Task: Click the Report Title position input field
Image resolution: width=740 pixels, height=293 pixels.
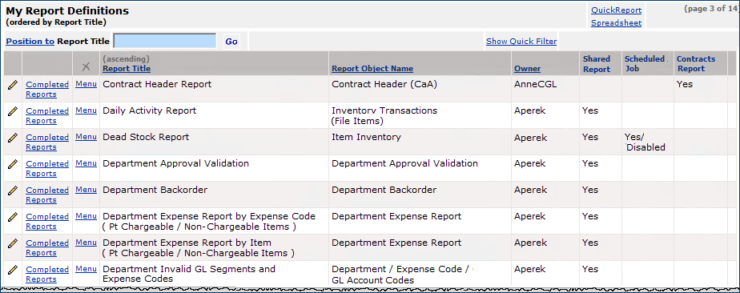Action: coord(165,41)
